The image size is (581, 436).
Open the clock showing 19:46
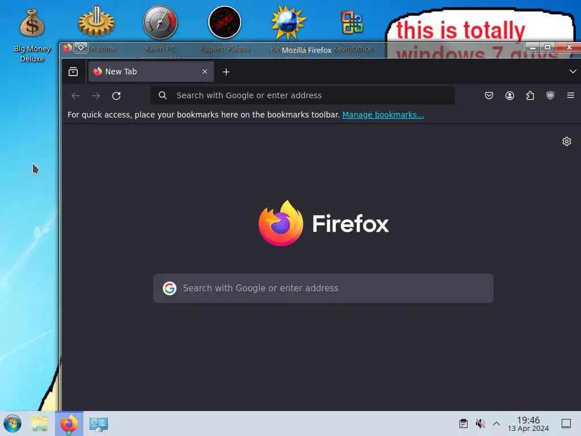tap(528, 424)
